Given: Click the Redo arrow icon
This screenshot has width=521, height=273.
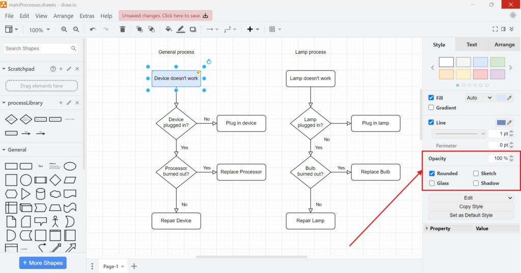Looking at the screenshot, I should pos(105,29).
